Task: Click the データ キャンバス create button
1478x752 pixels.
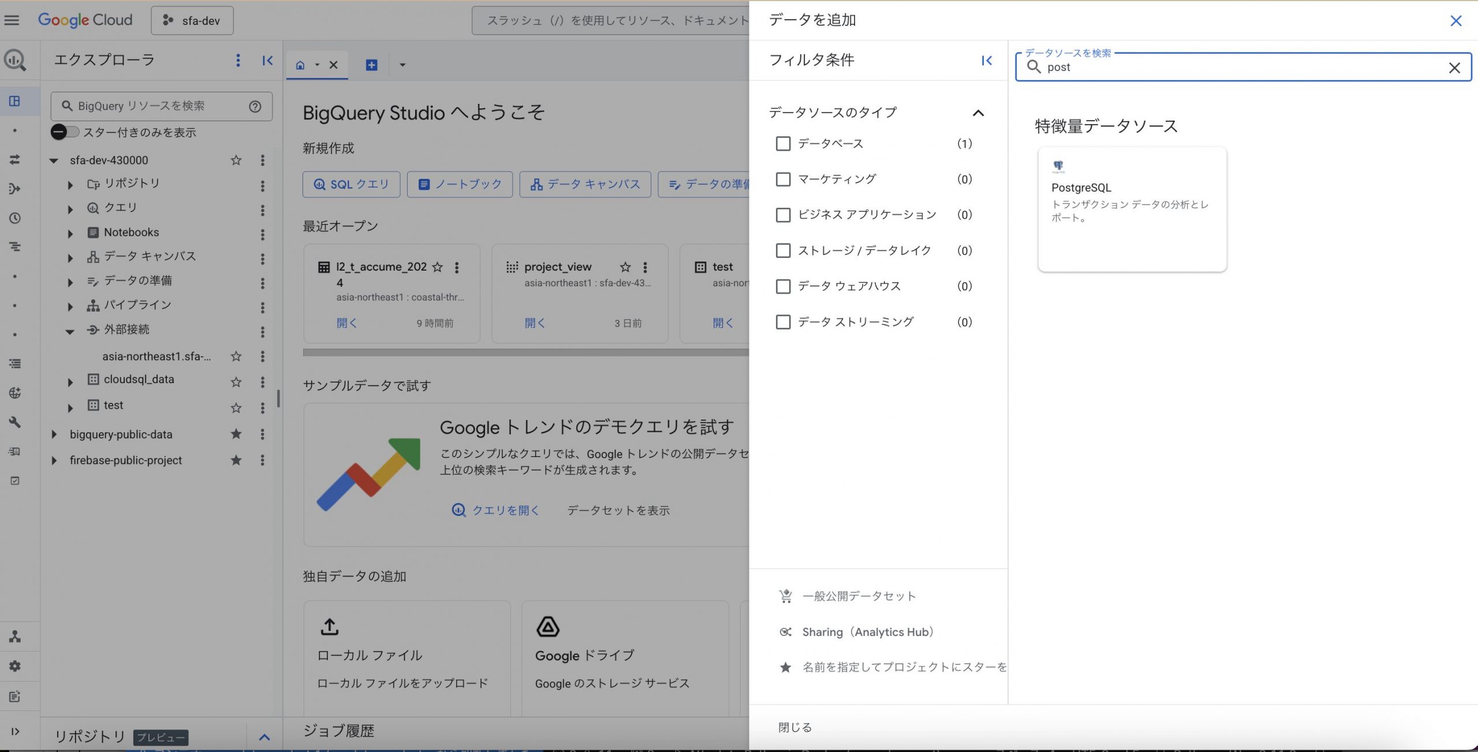Action: 585,184
